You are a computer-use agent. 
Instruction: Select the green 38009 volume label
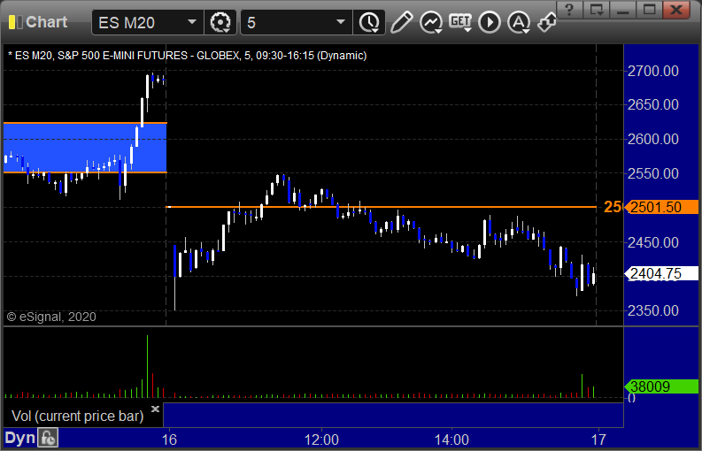(x=661, y=386)
